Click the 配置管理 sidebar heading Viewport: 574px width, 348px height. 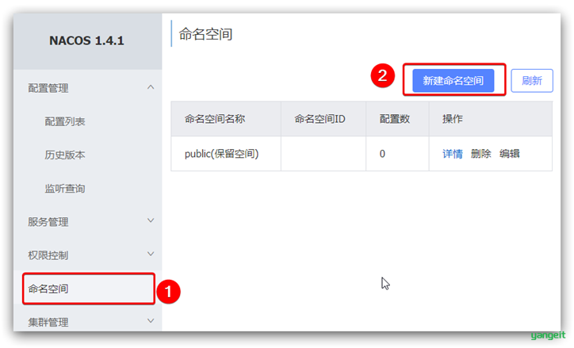click(x=48, y=88)
